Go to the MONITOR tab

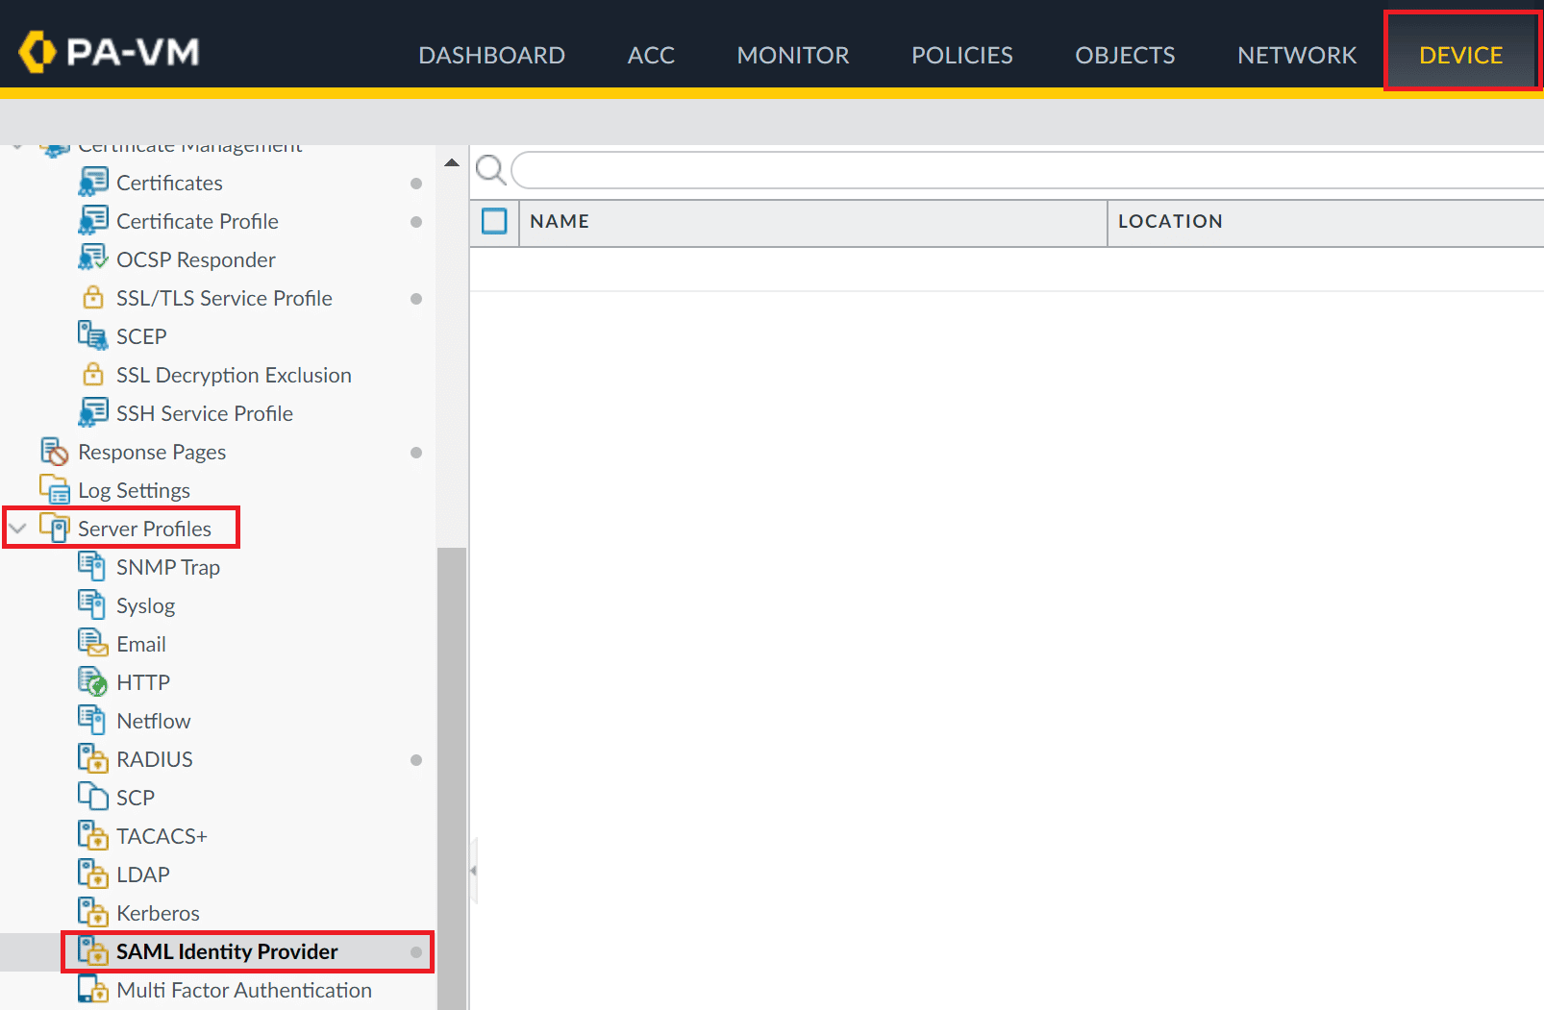click(x=792, y=56)
